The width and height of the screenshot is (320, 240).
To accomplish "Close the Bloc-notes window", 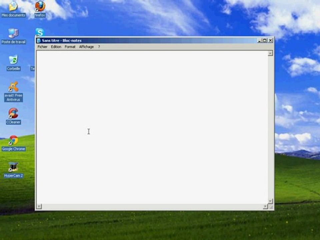I will click(x=270, y=40).
